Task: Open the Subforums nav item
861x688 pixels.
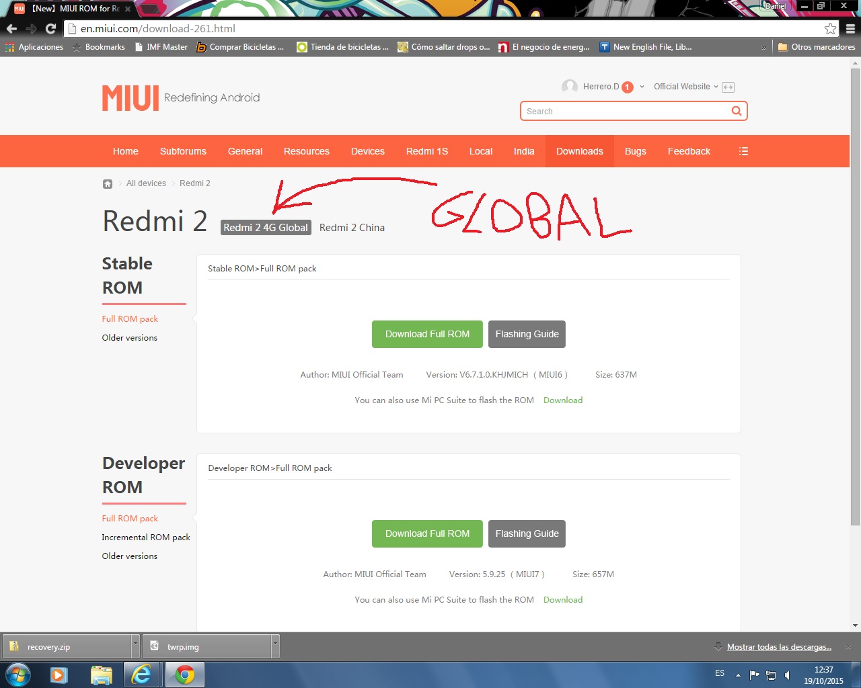Action: [x=183, y=151]
